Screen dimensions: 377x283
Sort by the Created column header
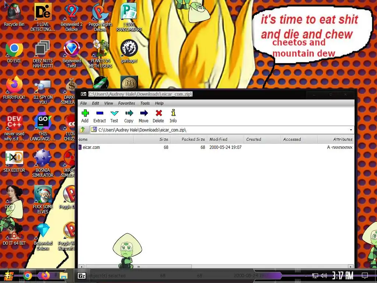click(262, 139)
